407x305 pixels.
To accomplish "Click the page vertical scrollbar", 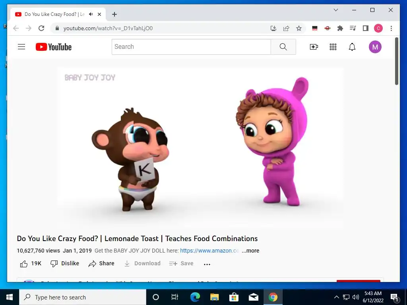I will pyautogui.click(x=396, y=61).
